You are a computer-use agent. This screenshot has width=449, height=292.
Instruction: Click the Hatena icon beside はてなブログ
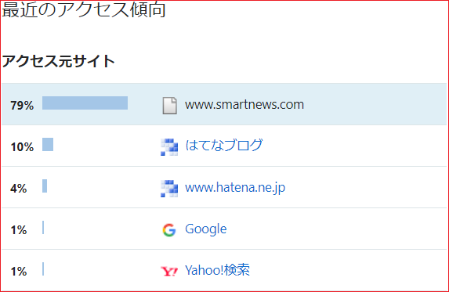(x=169, y=147)
